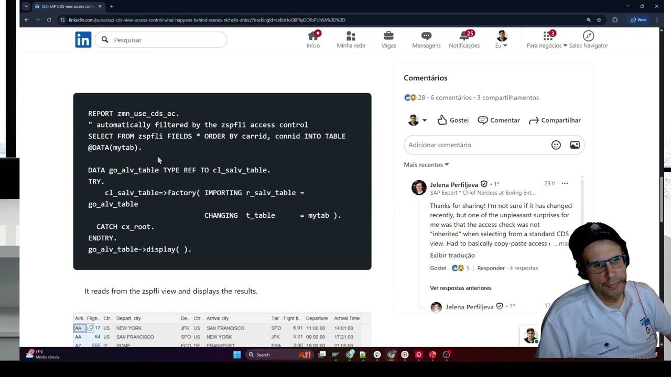Click 'Depart. city' column header
671x377 pixels.
point(128,318)
